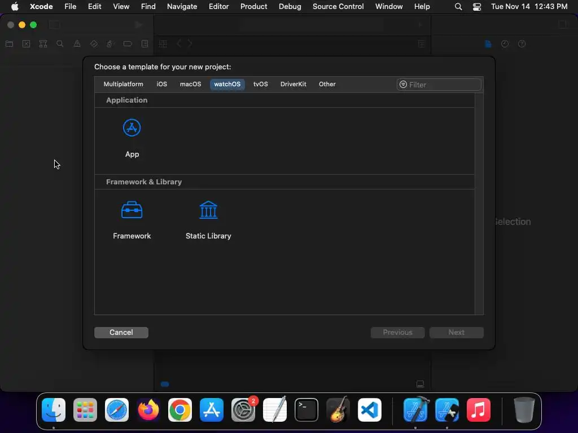The width and height of the screenshot is (578, 433).
Task: Open the File menu
Action: click(x=70, y=6)
